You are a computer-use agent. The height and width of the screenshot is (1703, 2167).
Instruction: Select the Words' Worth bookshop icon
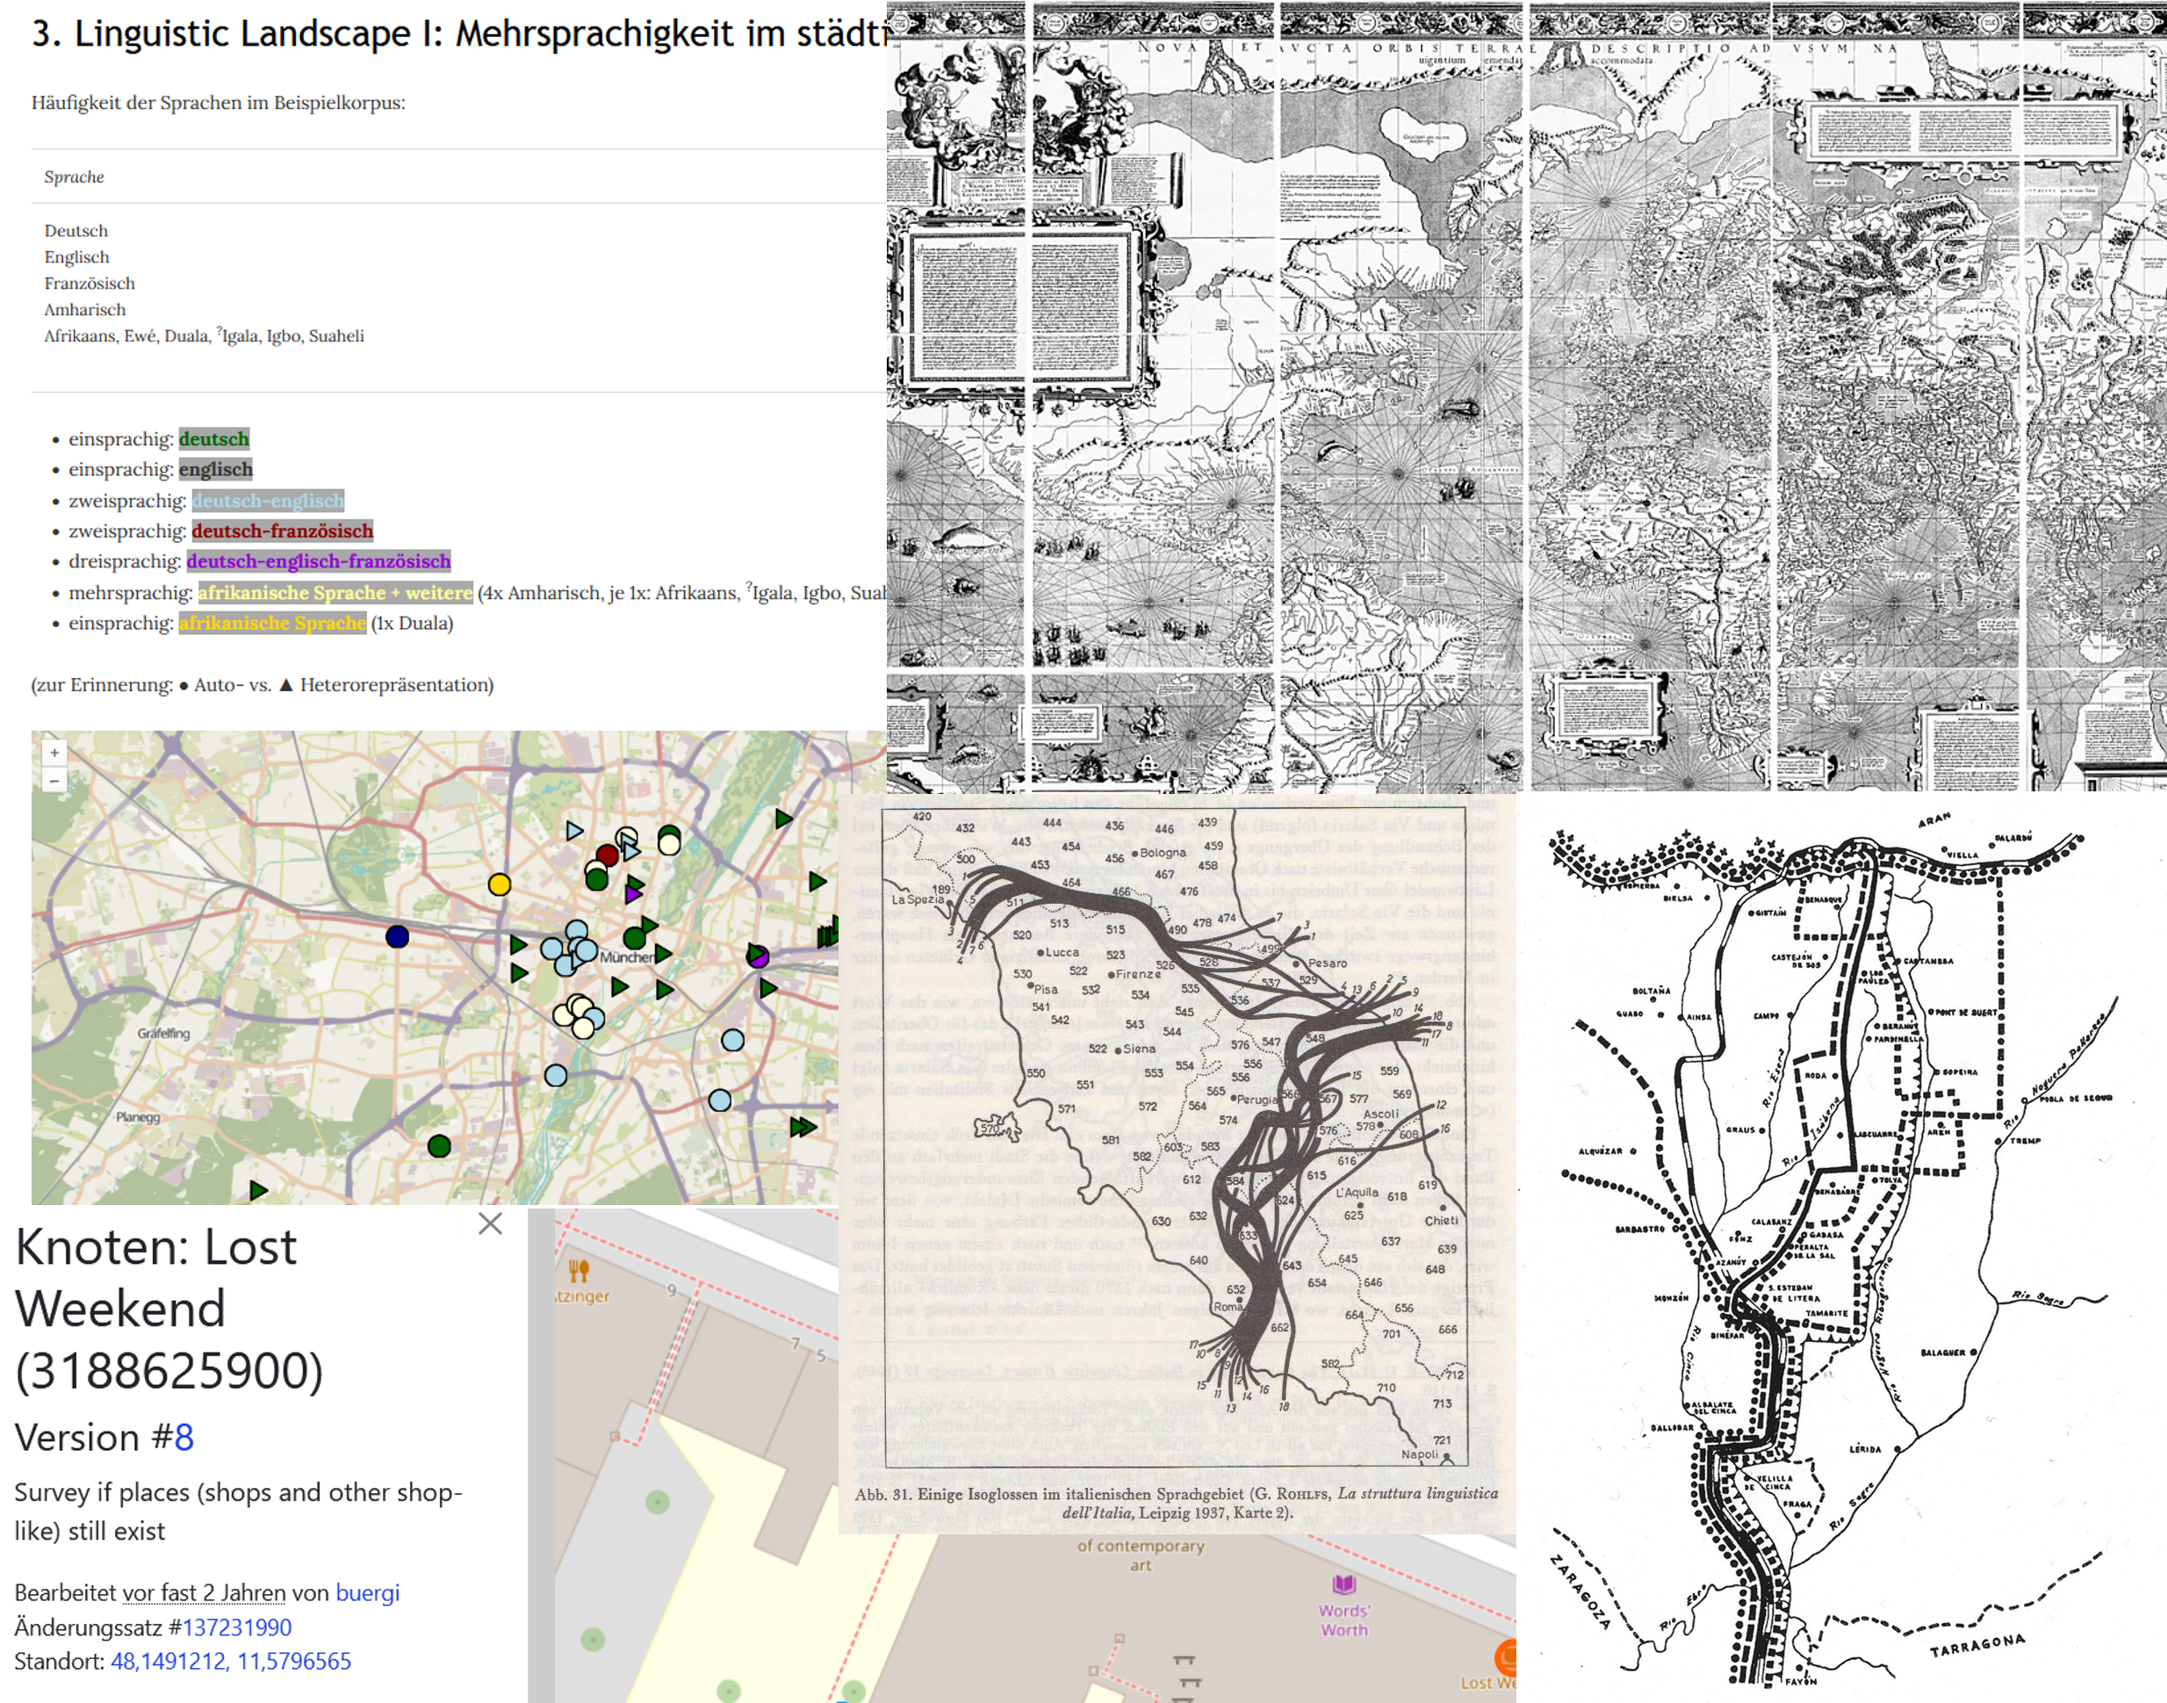[1343, 1584]
